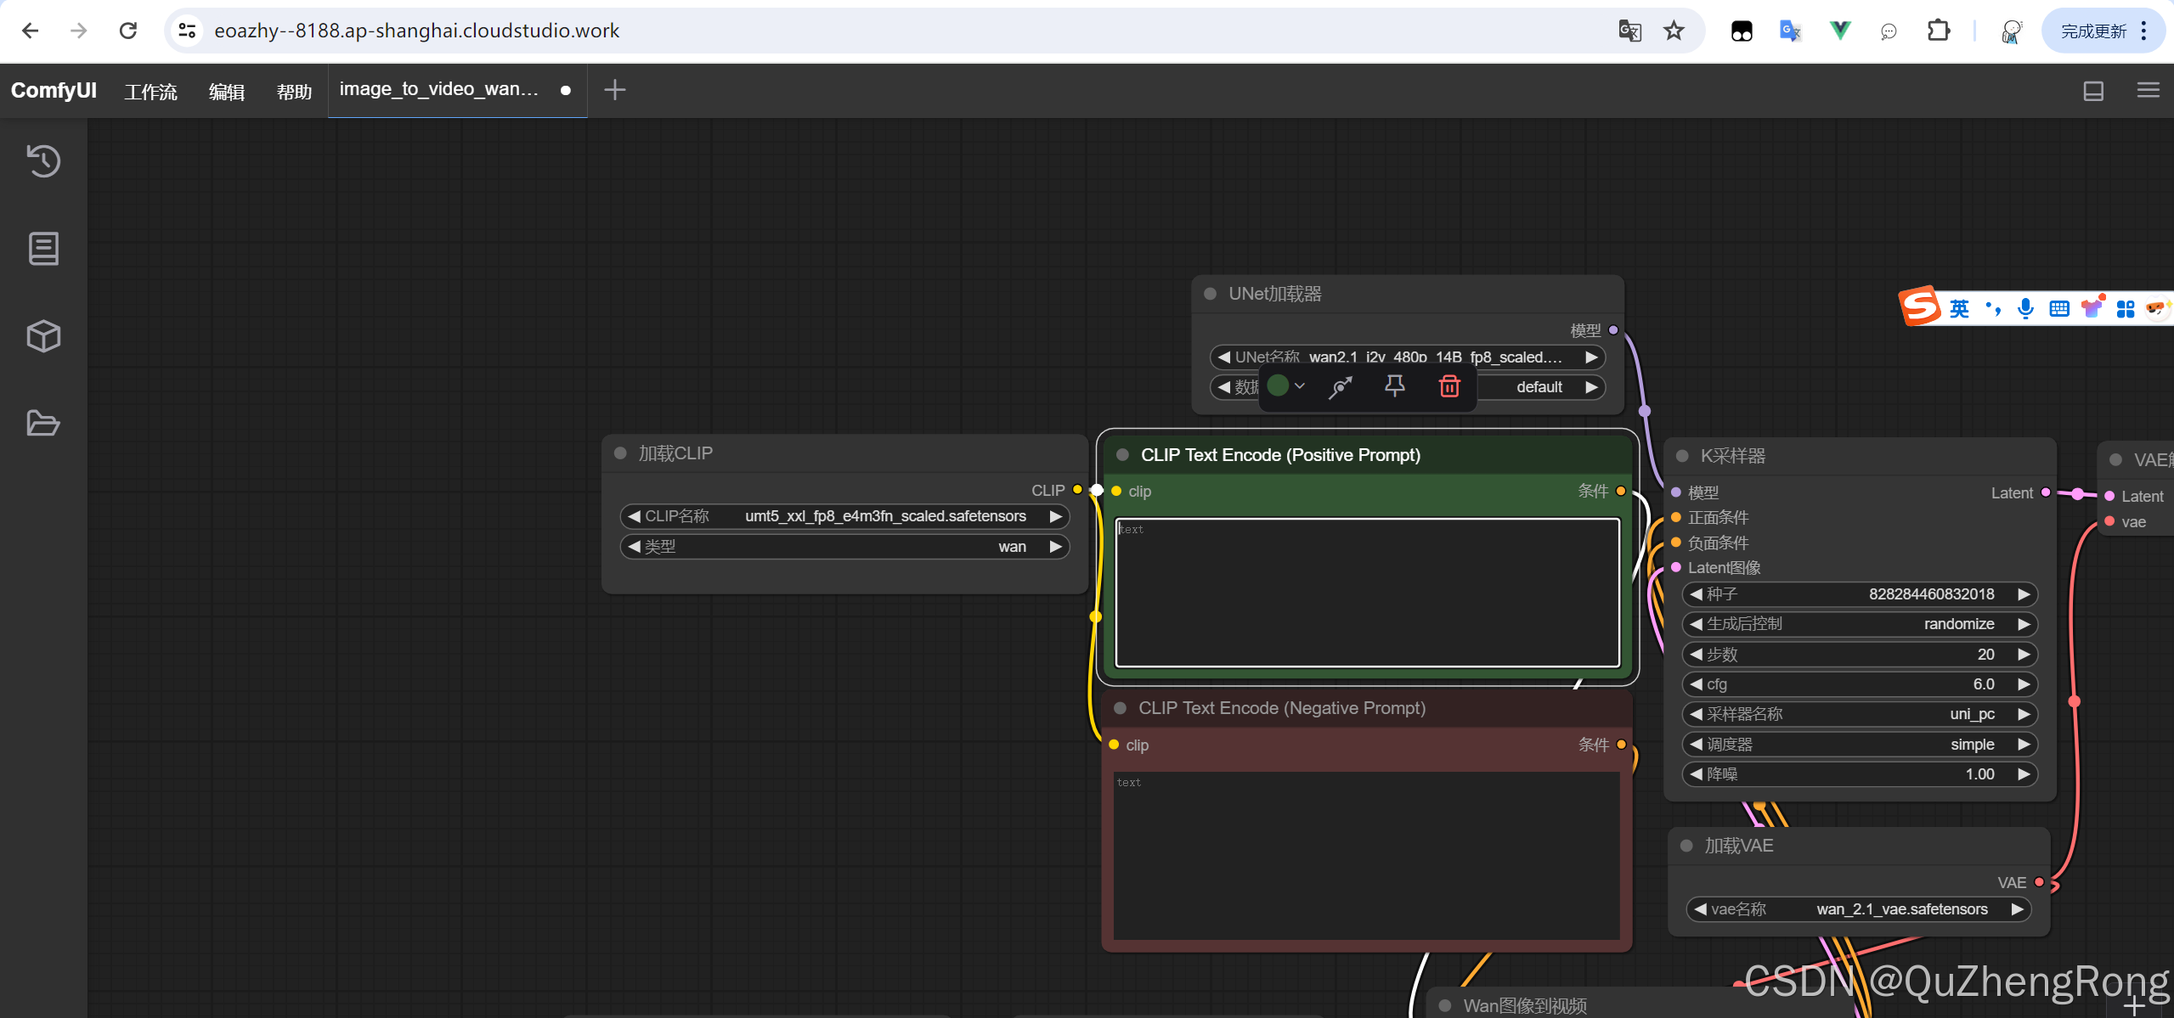The height and width of the screenshot is (1018, 2174).
Task: Collapse the K采样器 node via title dot
Action: coord(1682,456)
